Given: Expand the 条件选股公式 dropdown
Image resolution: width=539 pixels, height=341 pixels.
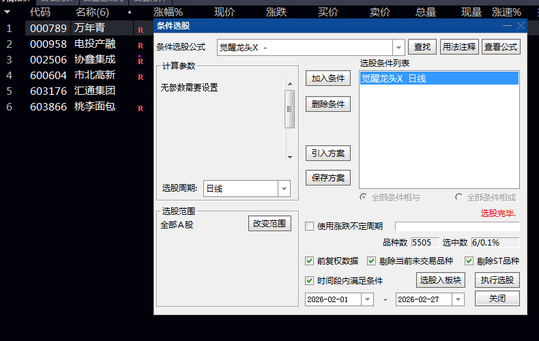Looking at the screenshot, I should (398, 48).
